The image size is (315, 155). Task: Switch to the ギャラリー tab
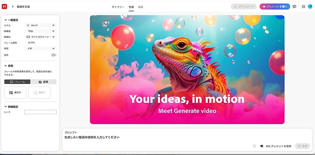point(118,7)
